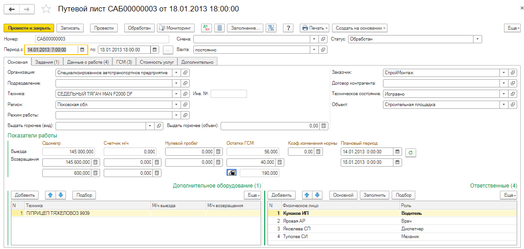Click the Обработан button
Viewport: 524px width, 249px height.
(x=139, y=28)
